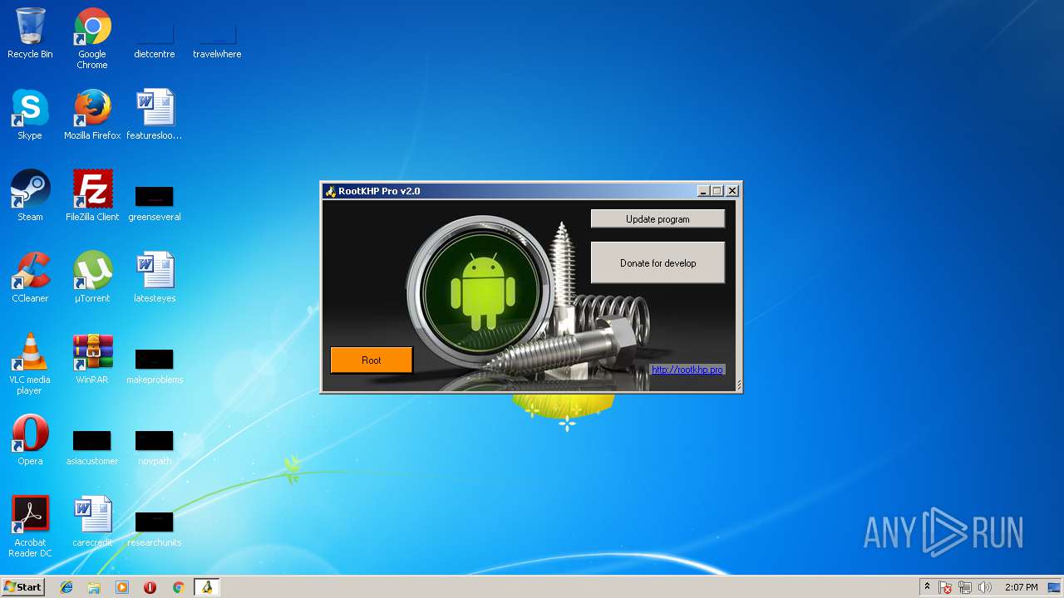
Task: Close the RootKHP Pro window
Action: [732, 191]
